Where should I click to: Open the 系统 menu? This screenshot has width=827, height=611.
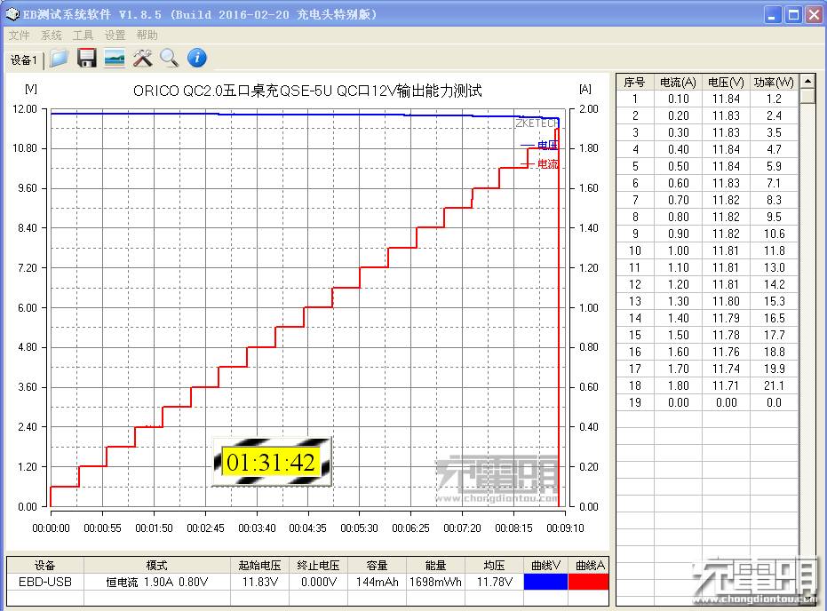click(52, 36)
